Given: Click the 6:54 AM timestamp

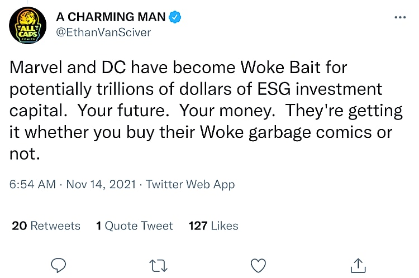Looking at the screenshot, I should [x=32, y=184].
